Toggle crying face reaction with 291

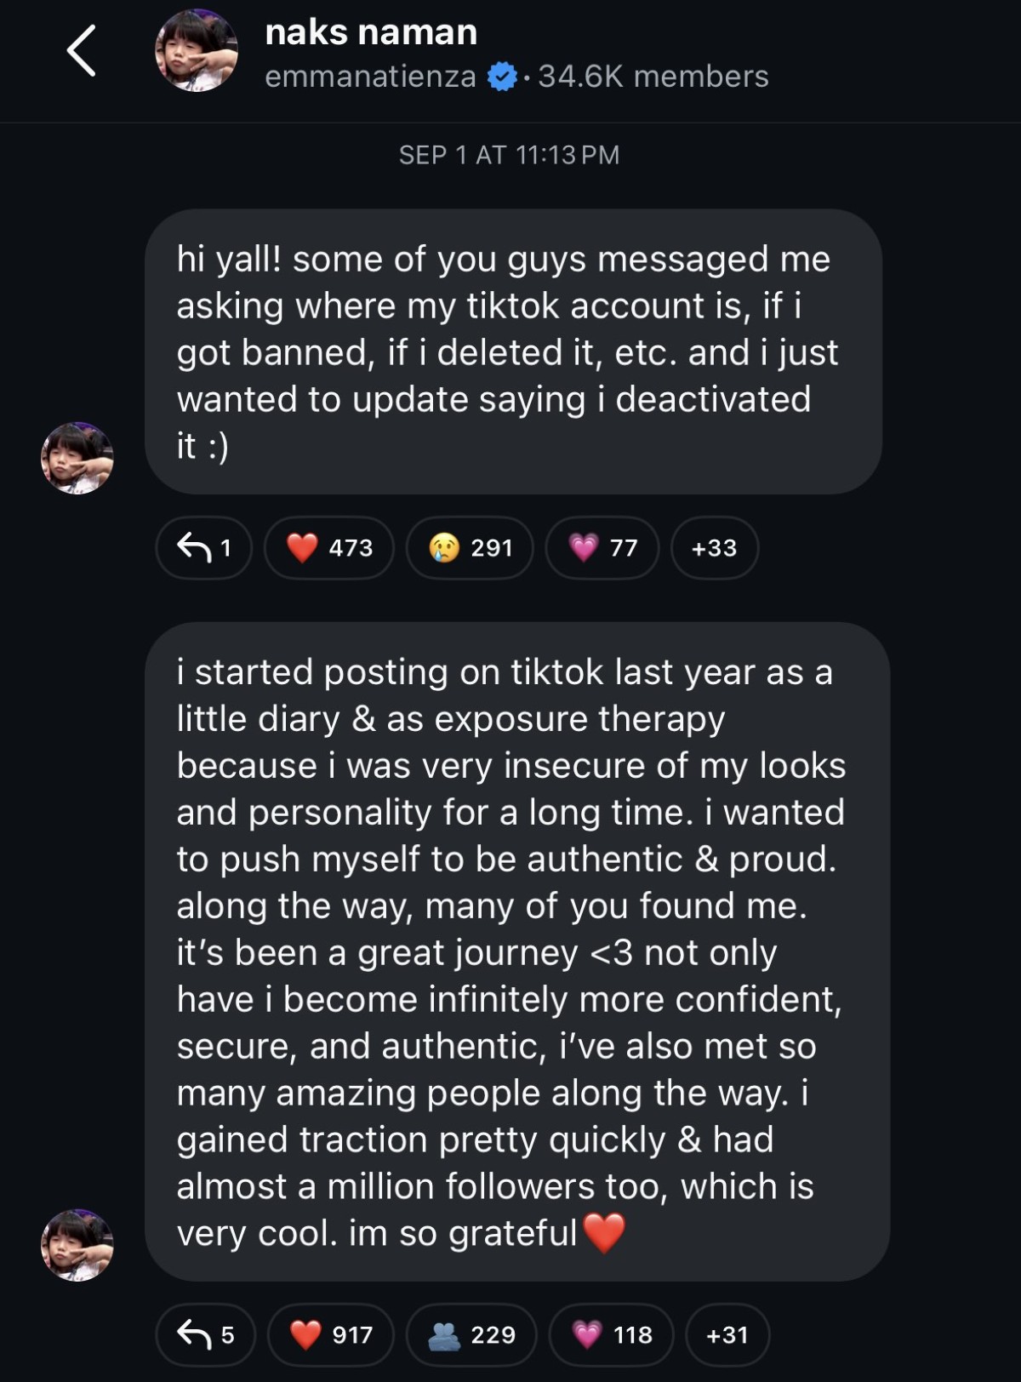pos(470,548)
